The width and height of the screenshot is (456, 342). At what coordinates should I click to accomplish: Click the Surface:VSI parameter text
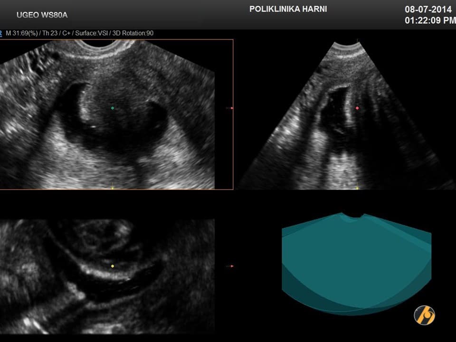click(92, 33)
